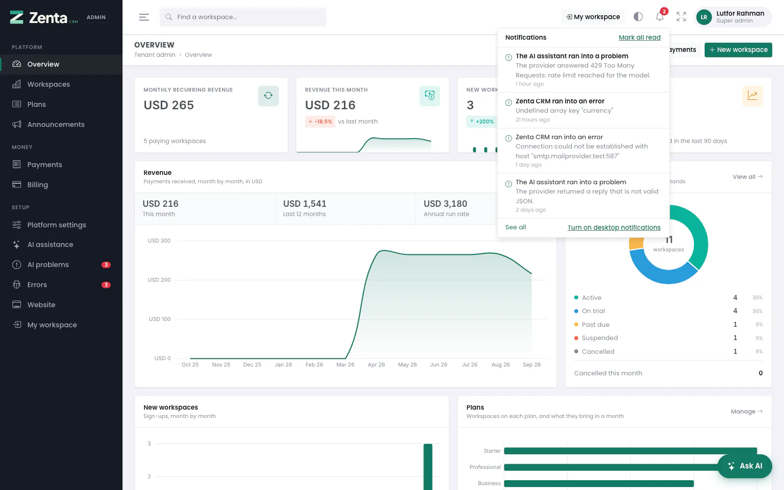Open Platform settings
Viewport: 784px width, 490px height.
coord(61,225)
